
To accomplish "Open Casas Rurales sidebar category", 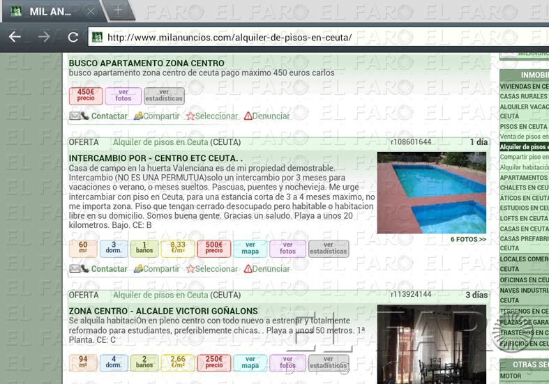I will (x=524, y=96).
